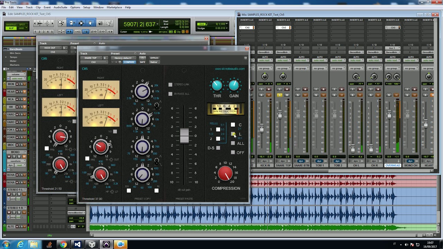Click the zoom horizontal waveform icon
This screenshot has height=249, width=443.
tap(40, 23)
